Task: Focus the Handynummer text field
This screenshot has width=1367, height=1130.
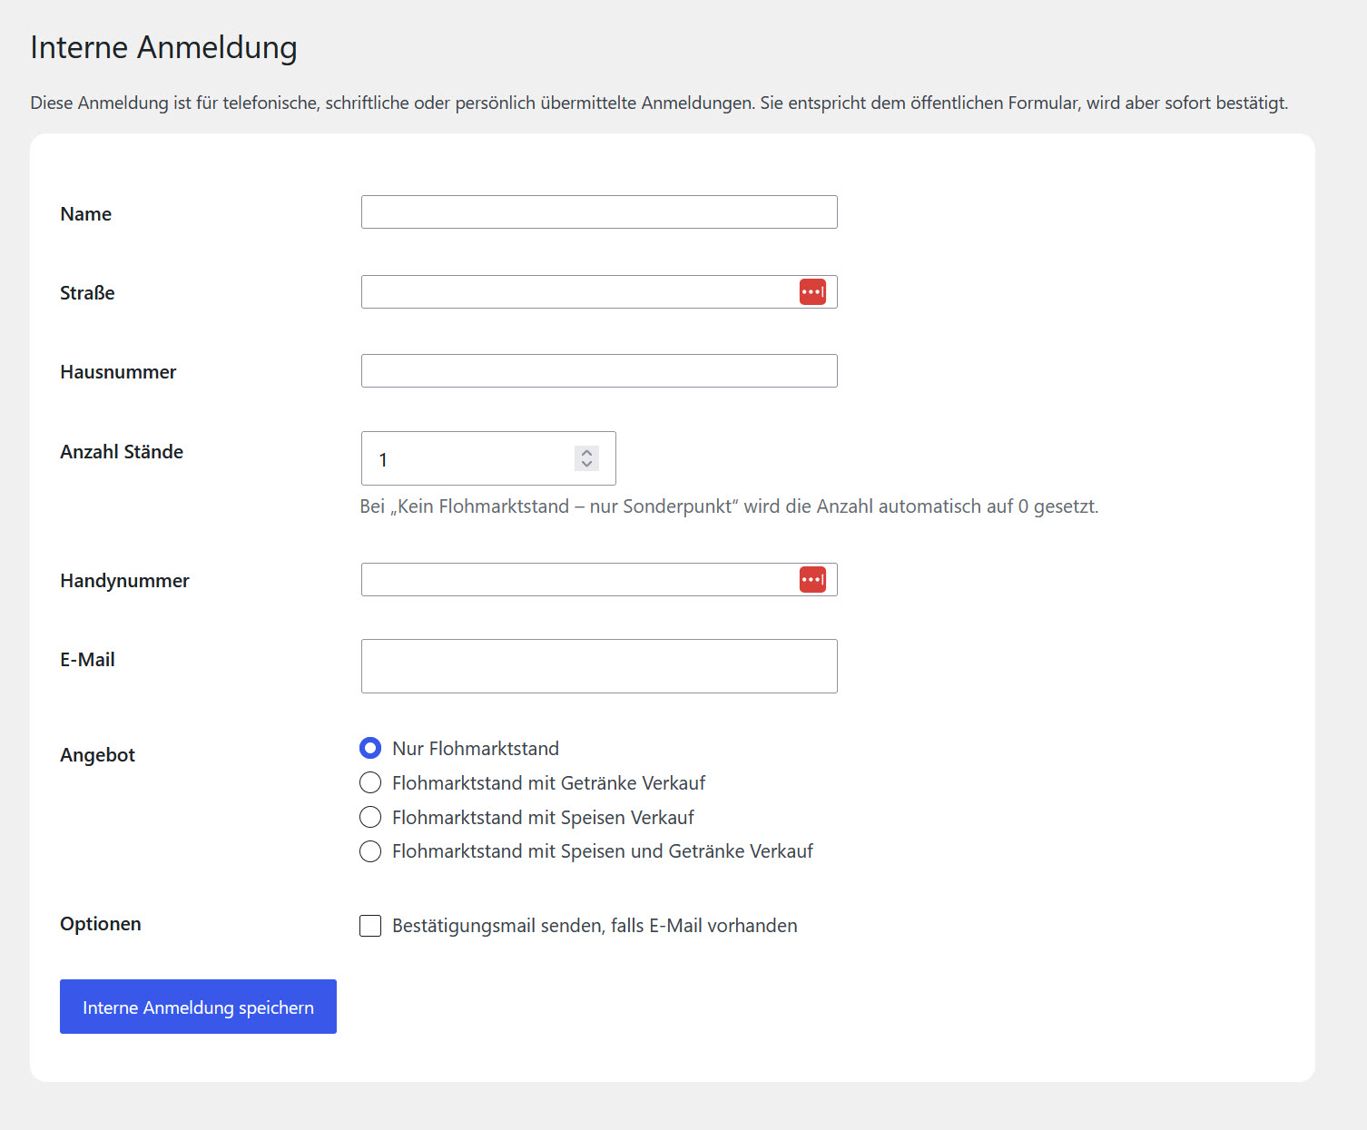Action: 579,580
